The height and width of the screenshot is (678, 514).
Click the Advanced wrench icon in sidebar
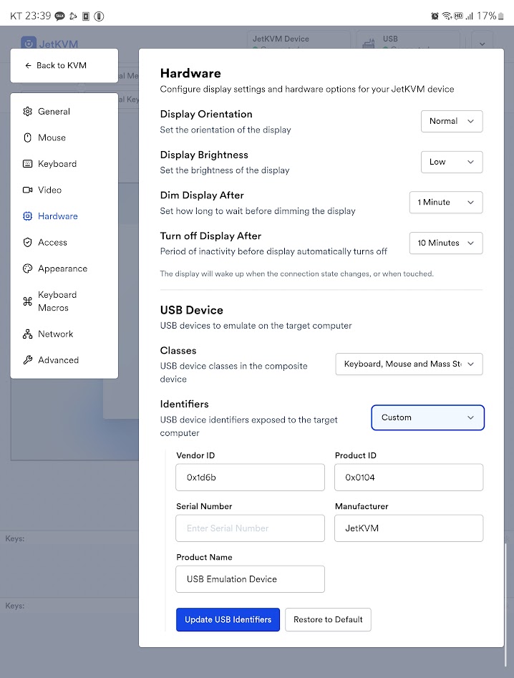point(28,360)
